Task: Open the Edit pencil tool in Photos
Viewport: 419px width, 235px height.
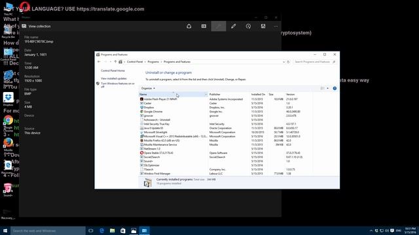Action: [234, 26]
